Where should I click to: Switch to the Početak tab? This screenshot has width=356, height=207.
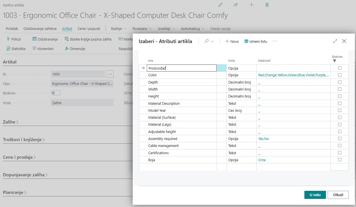(x=12, y=28)
